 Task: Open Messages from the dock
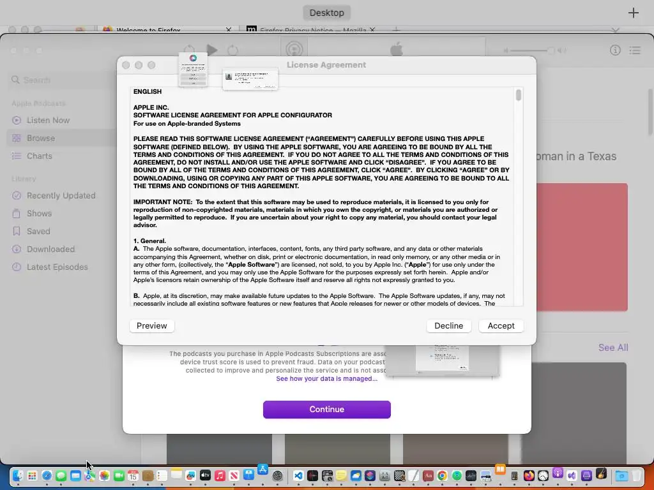click(61, 475)
